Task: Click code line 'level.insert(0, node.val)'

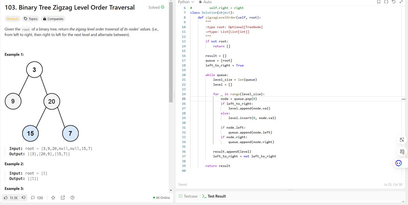Action: pos(252,118)
